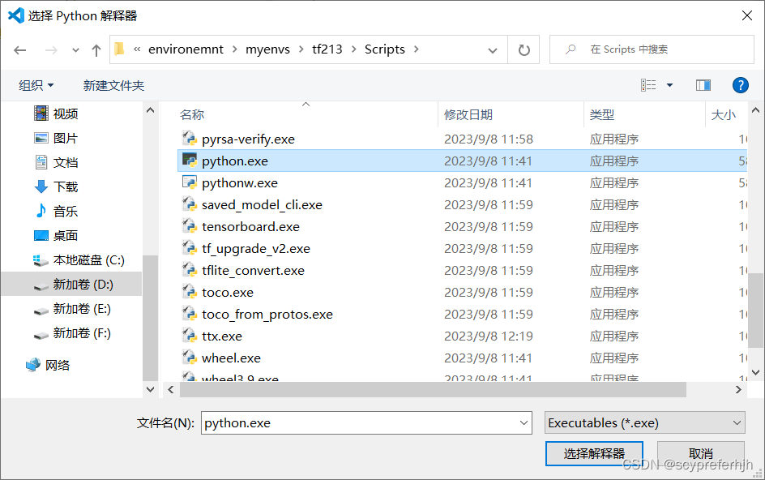Image resolution: width=765 pixels, height=480 pixels.
Task: Sort by 修改日期 column header
Action: pos(468,115)
